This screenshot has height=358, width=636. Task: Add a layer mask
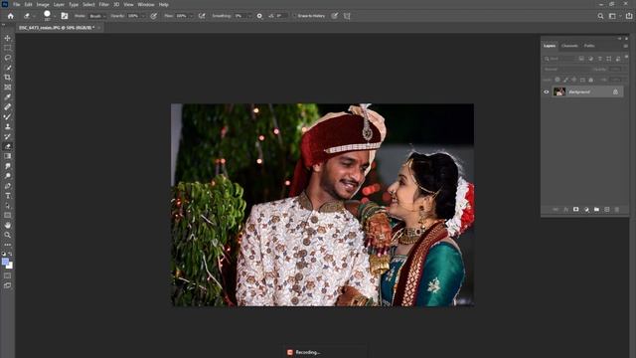576,210
